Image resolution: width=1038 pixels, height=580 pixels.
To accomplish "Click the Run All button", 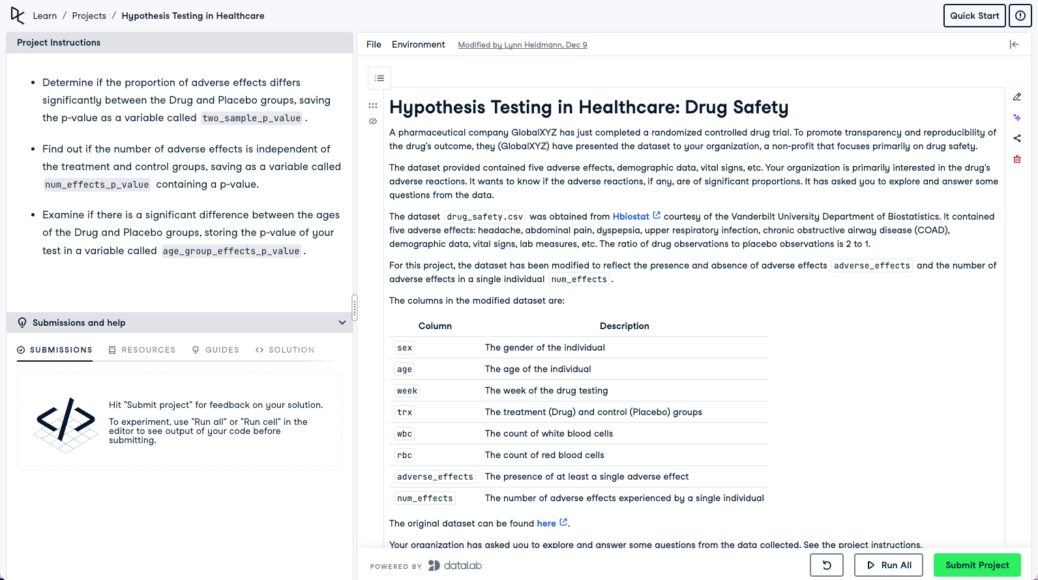I will 889,565.
